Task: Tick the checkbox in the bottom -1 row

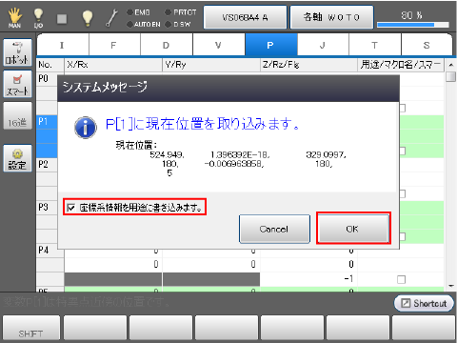Action: pos(402,279)
